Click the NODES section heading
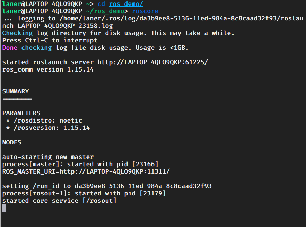The height and width of the screenshot is (227, 306). [12, 142]
